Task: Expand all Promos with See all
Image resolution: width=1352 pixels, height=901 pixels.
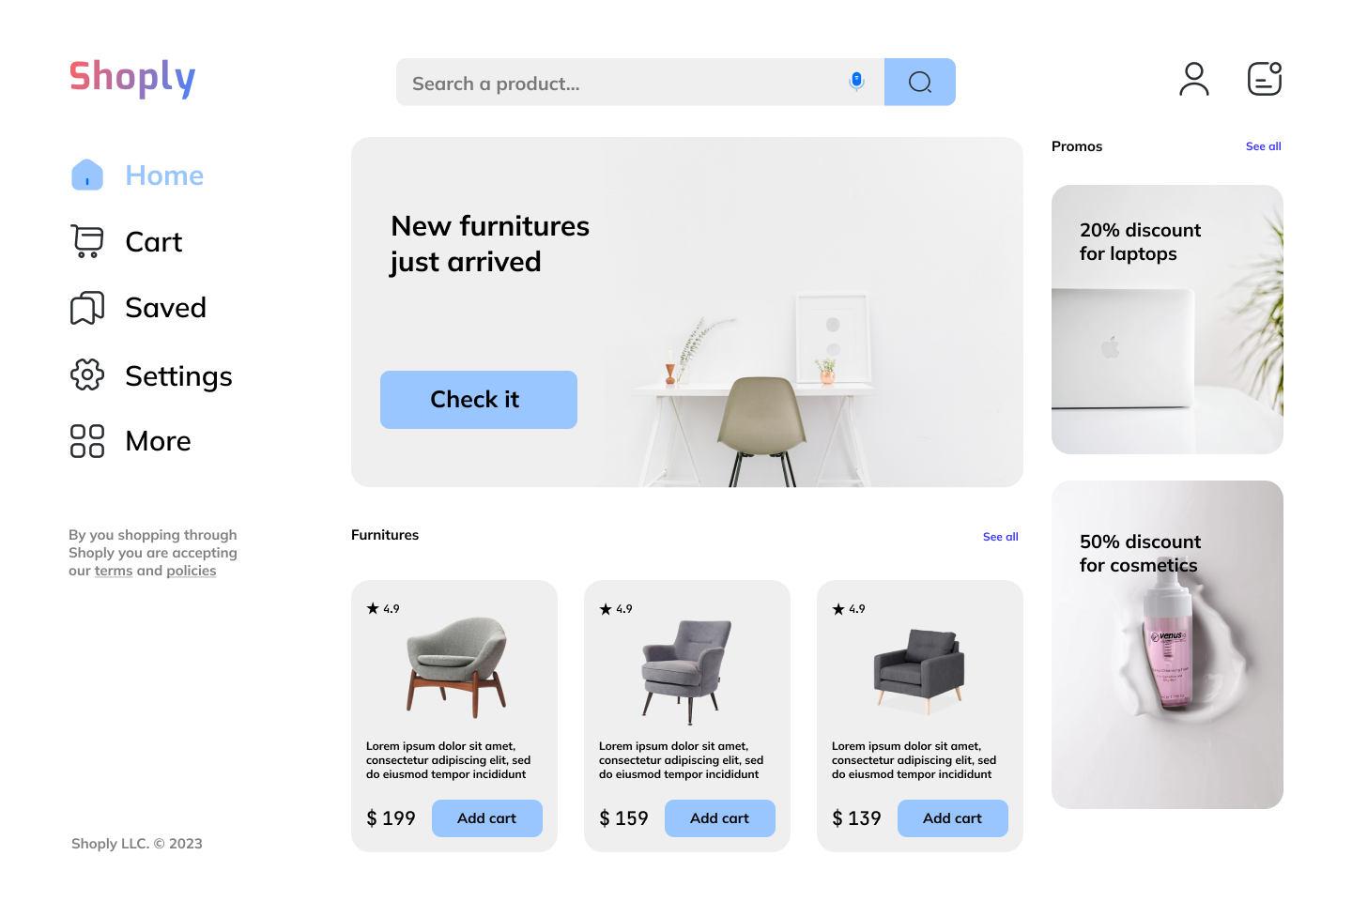Action: (1263, 145)
